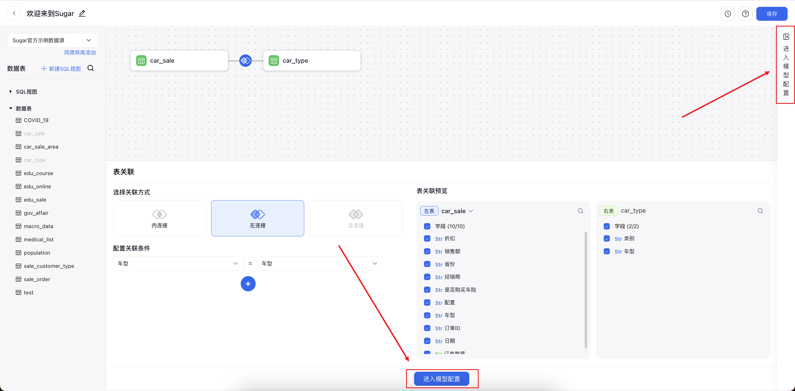Click the vertical 进入模型配置 side panel text
The width and height of the screenshot is (795, 391).
[x=786, y=71]
